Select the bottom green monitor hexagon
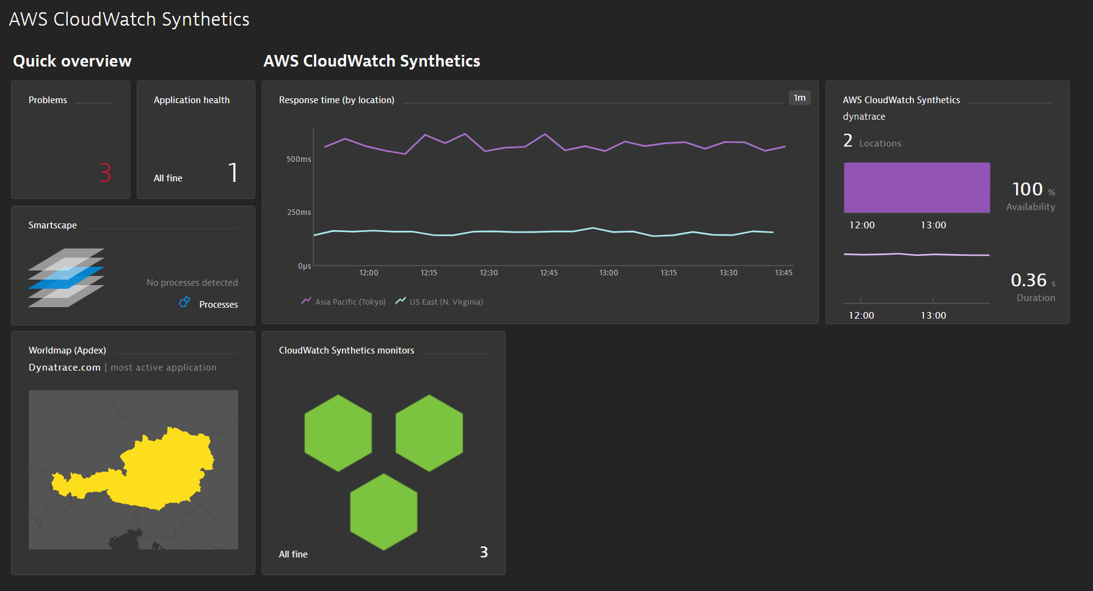Screen dimensions: 1093x591 (383, 512)
